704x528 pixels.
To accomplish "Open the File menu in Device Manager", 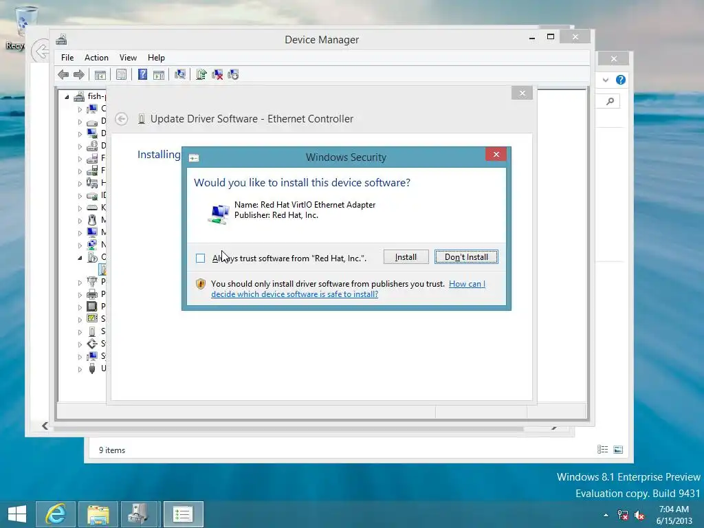I will [67, 58].
